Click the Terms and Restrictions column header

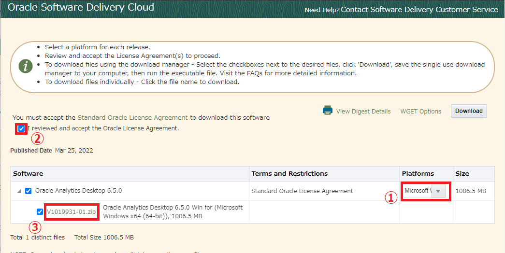pos(289,173)
